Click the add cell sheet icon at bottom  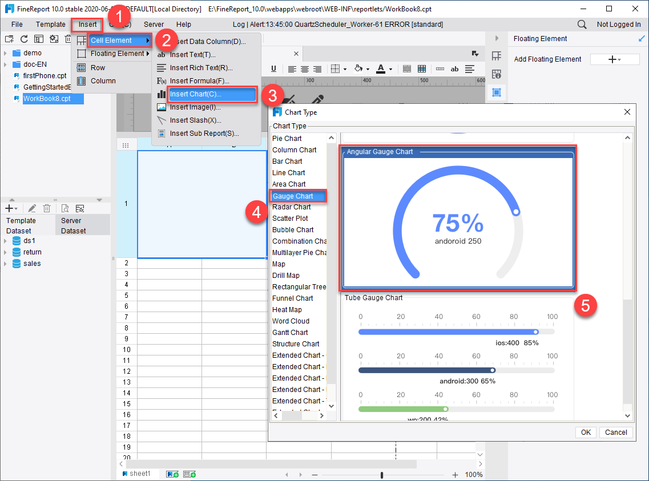[172, 474]
